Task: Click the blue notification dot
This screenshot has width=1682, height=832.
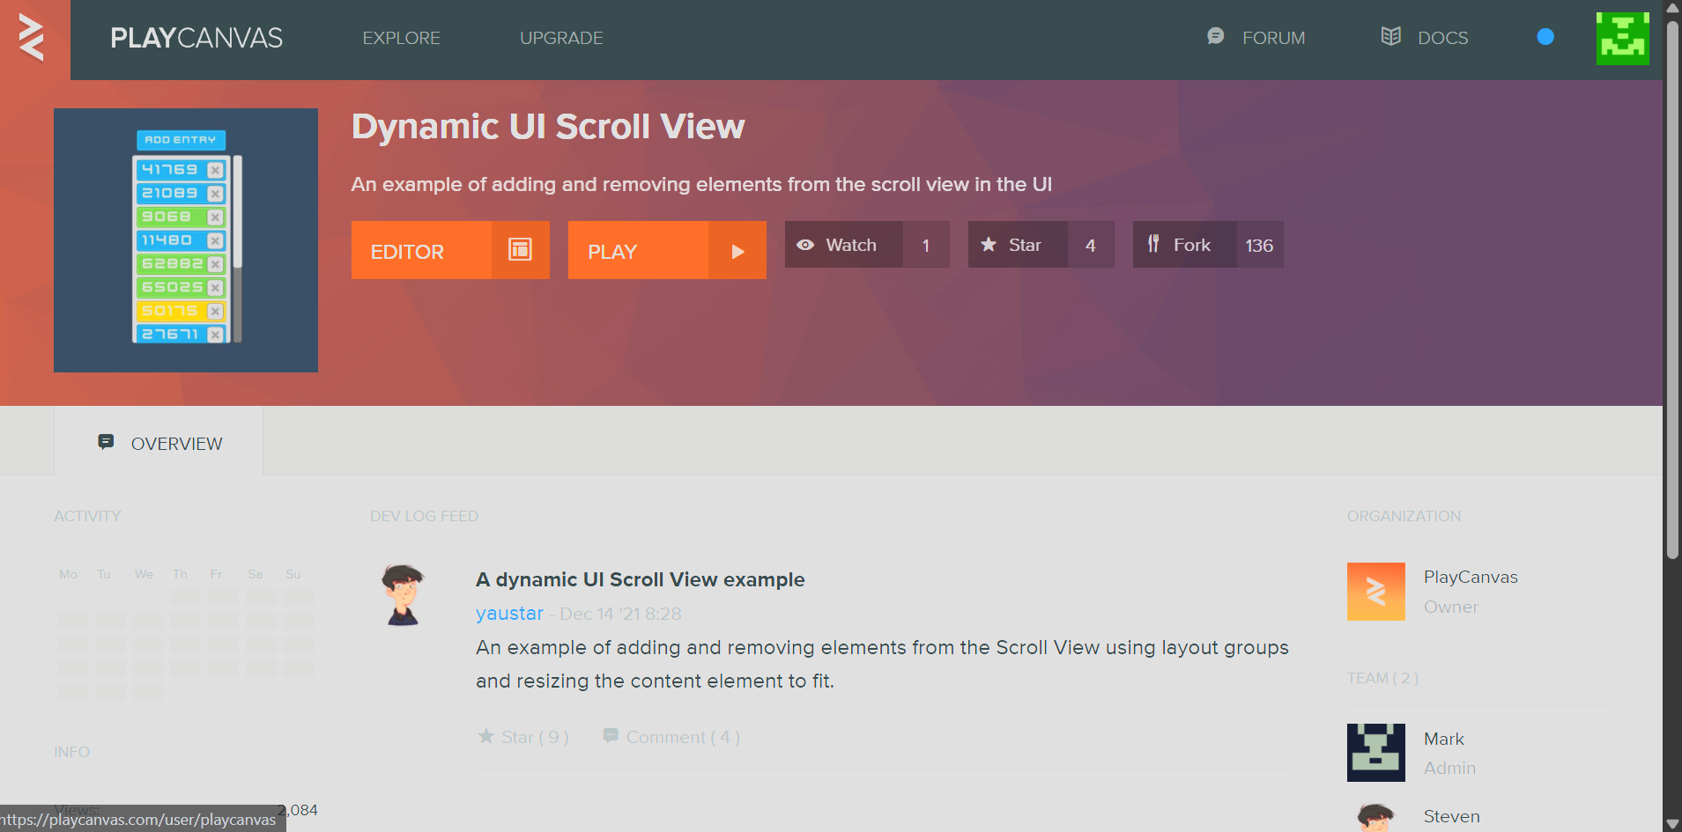Action: click(1545, 37)
